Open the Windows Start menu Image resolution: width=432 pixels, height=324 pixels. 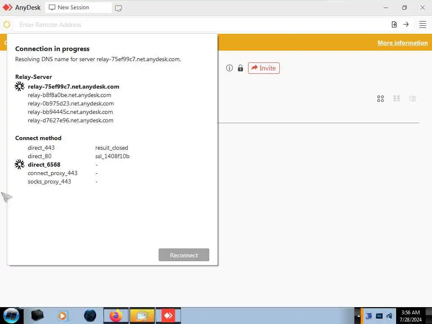point(11,316)
